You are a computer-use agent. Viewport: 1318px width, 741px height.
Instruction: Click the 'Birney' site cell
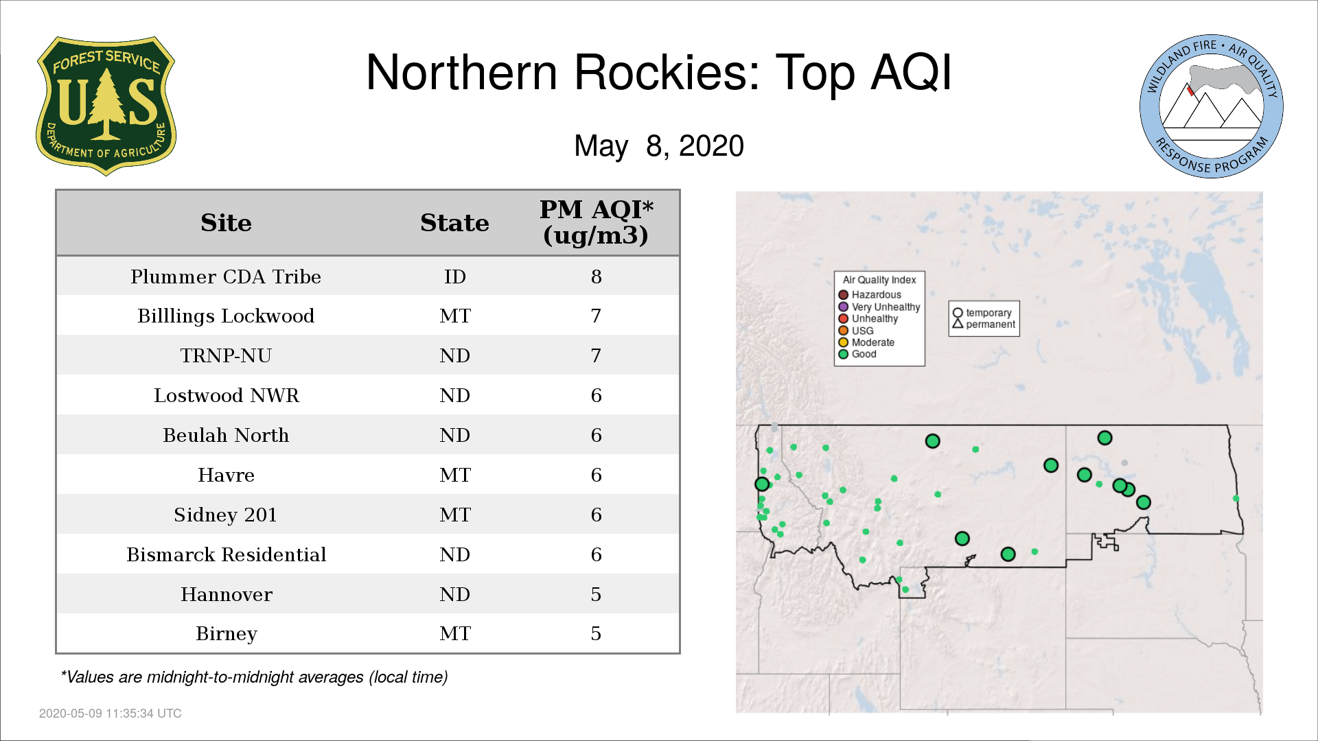(x=227, y=633)
